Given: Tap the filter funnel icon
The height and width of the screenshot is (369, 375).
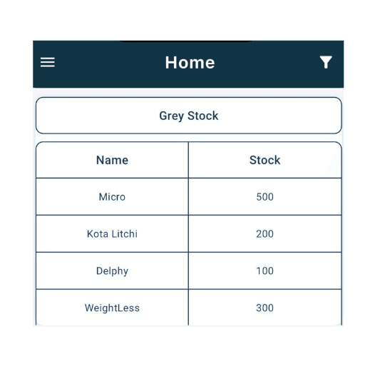Looking at the screenshot, I should pyautogui.click(x=326, y=62).
